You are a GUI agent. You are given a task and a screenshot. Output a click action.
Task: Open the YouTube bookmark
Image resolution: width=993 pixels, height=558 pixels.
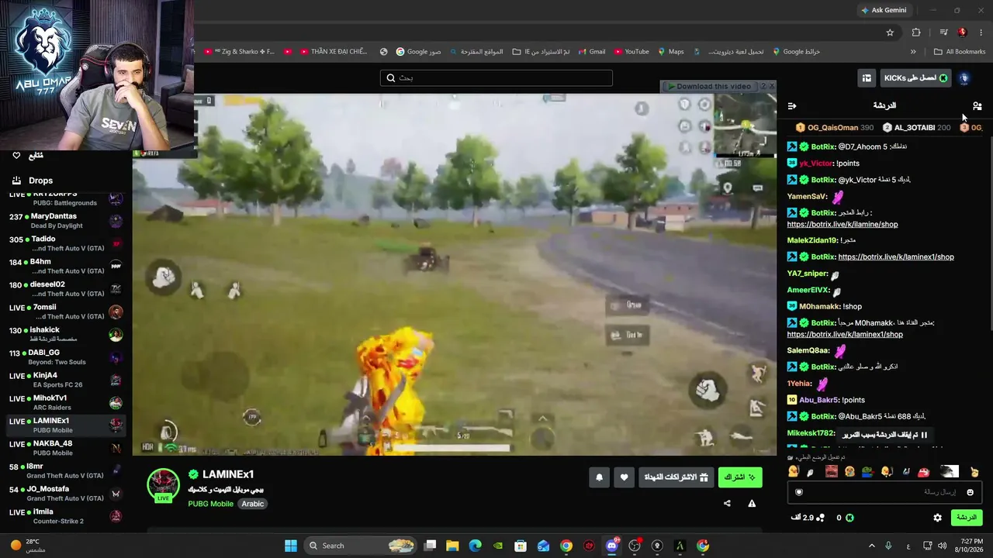click(631, 52)
